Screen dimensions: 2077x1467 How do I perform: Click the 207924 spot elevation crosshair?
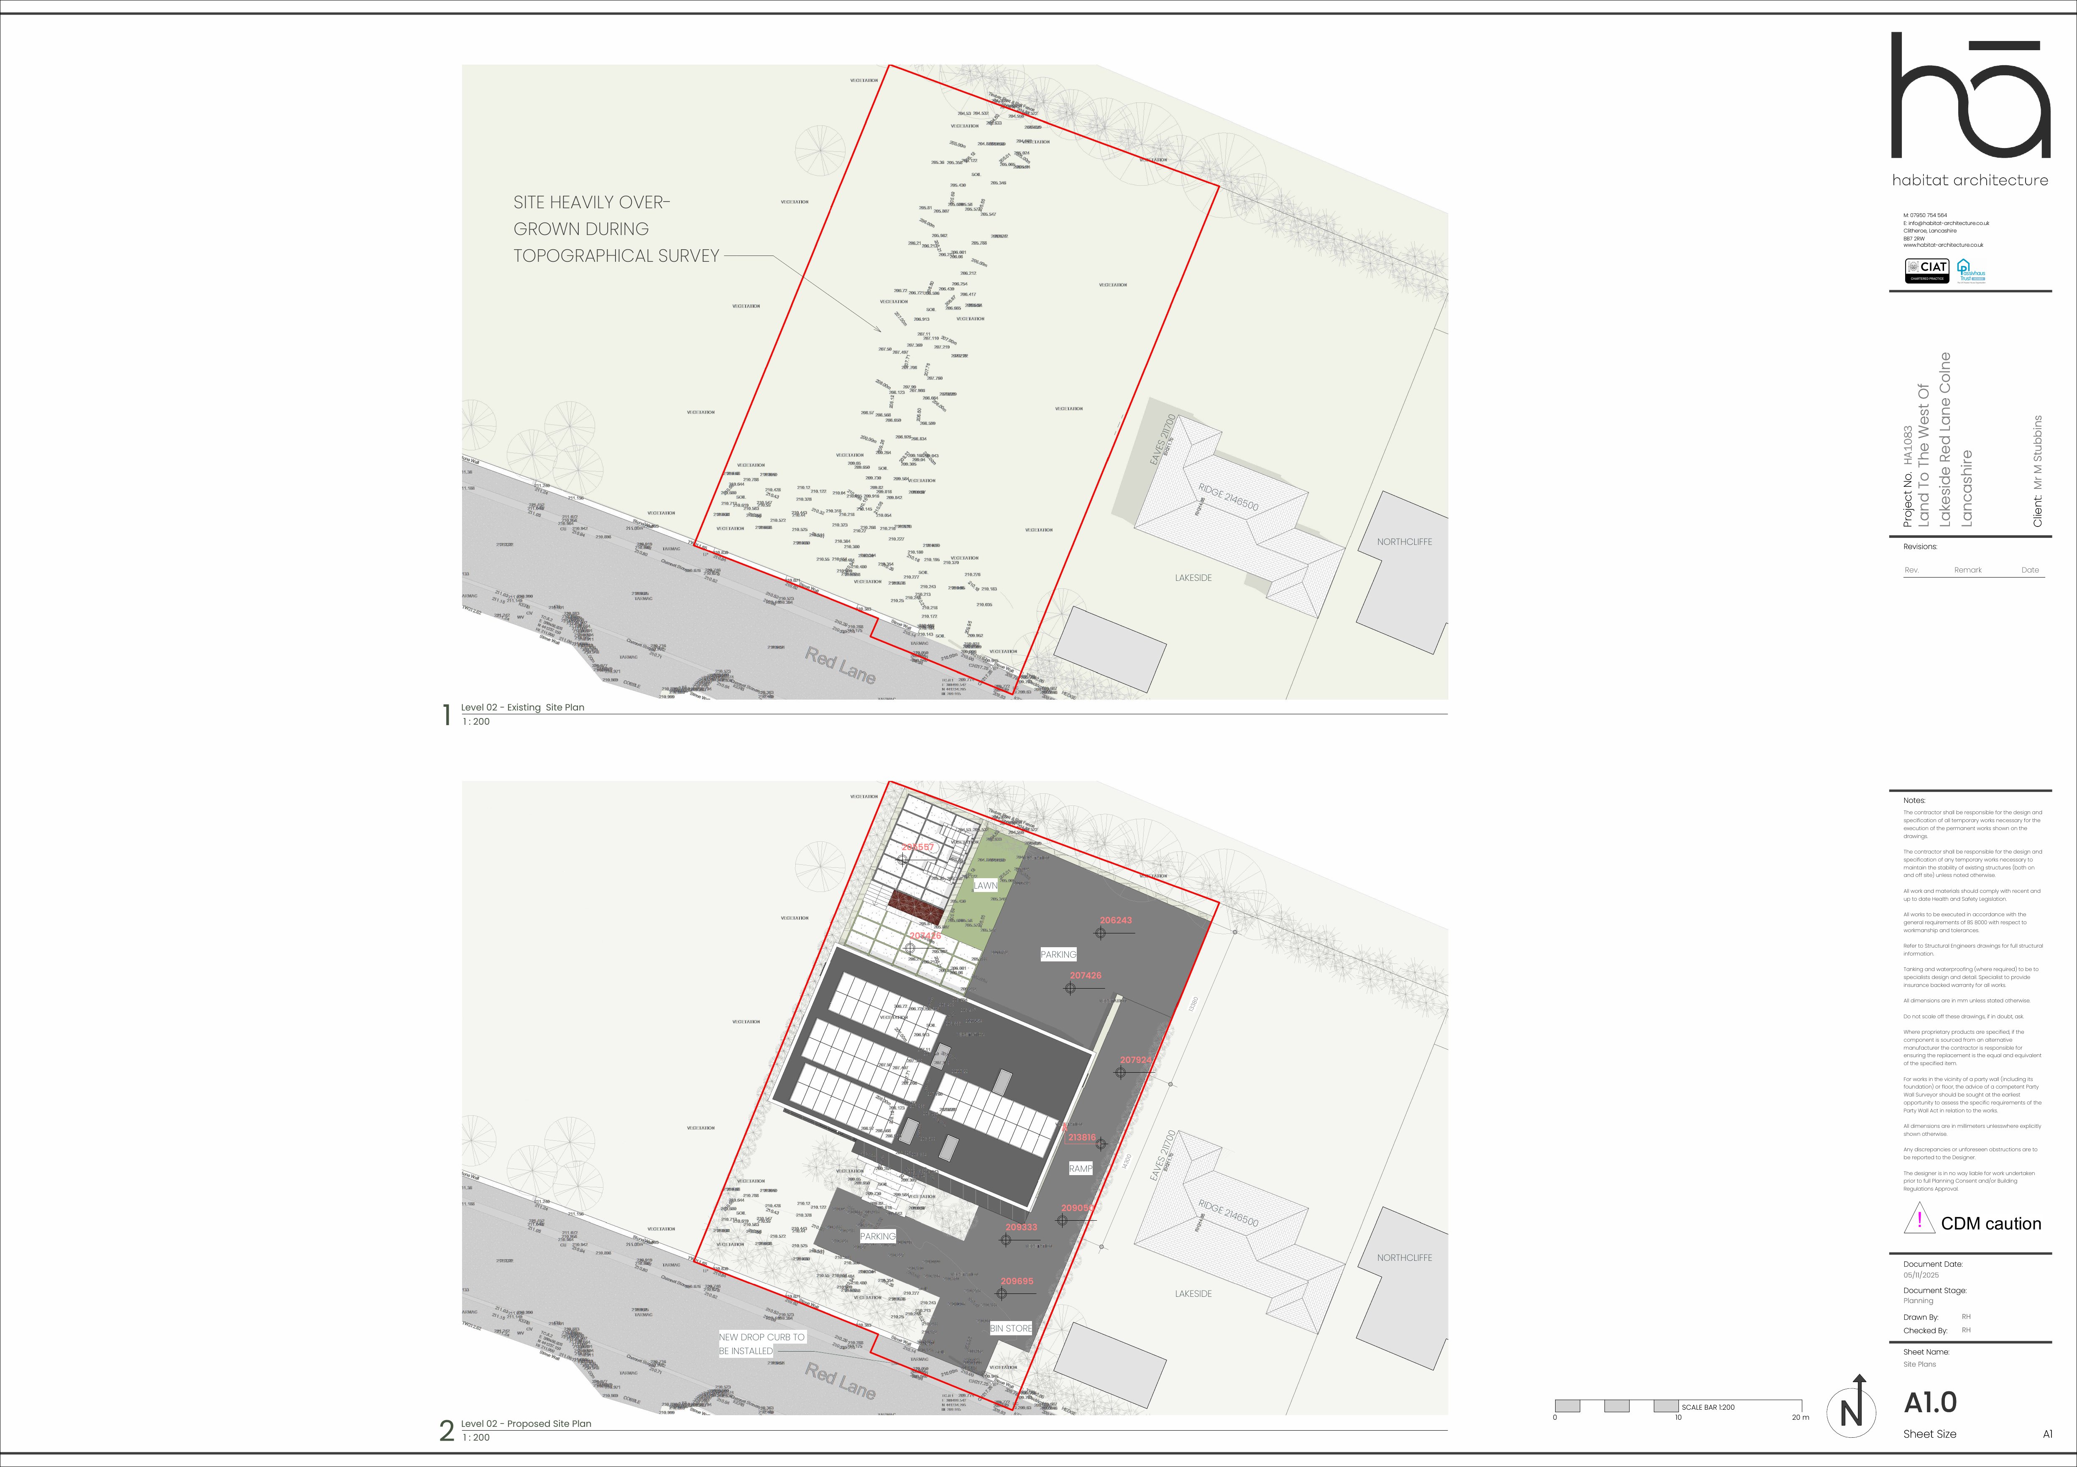[1121, 1072]
